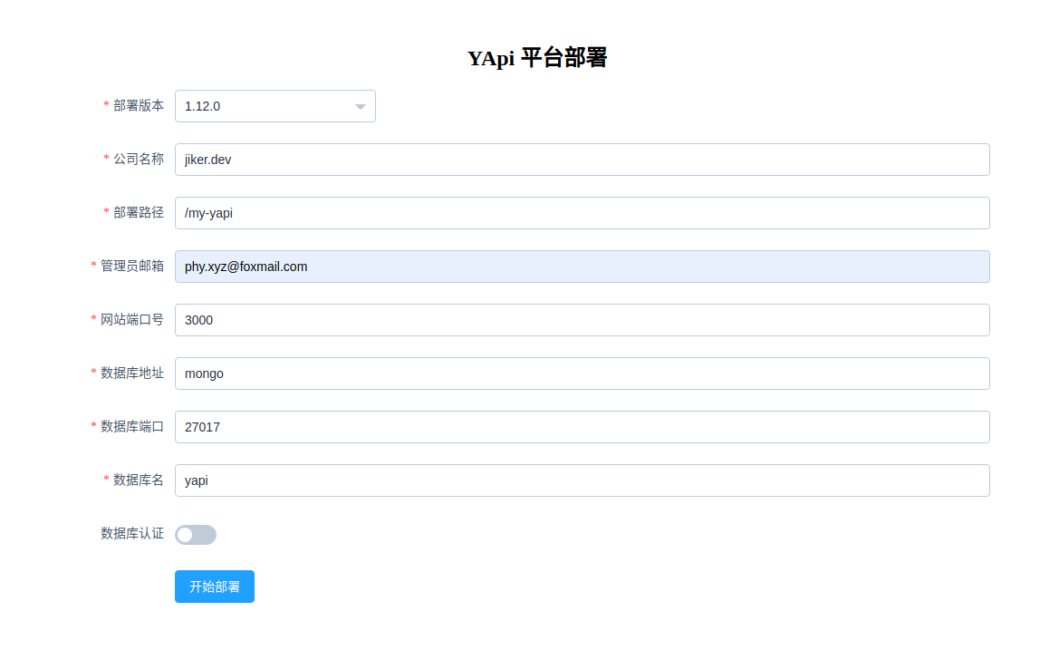Click the 公司名称 field label
Image resolution: width=1059 pixels, height=650 pixels.
(138, 159)
